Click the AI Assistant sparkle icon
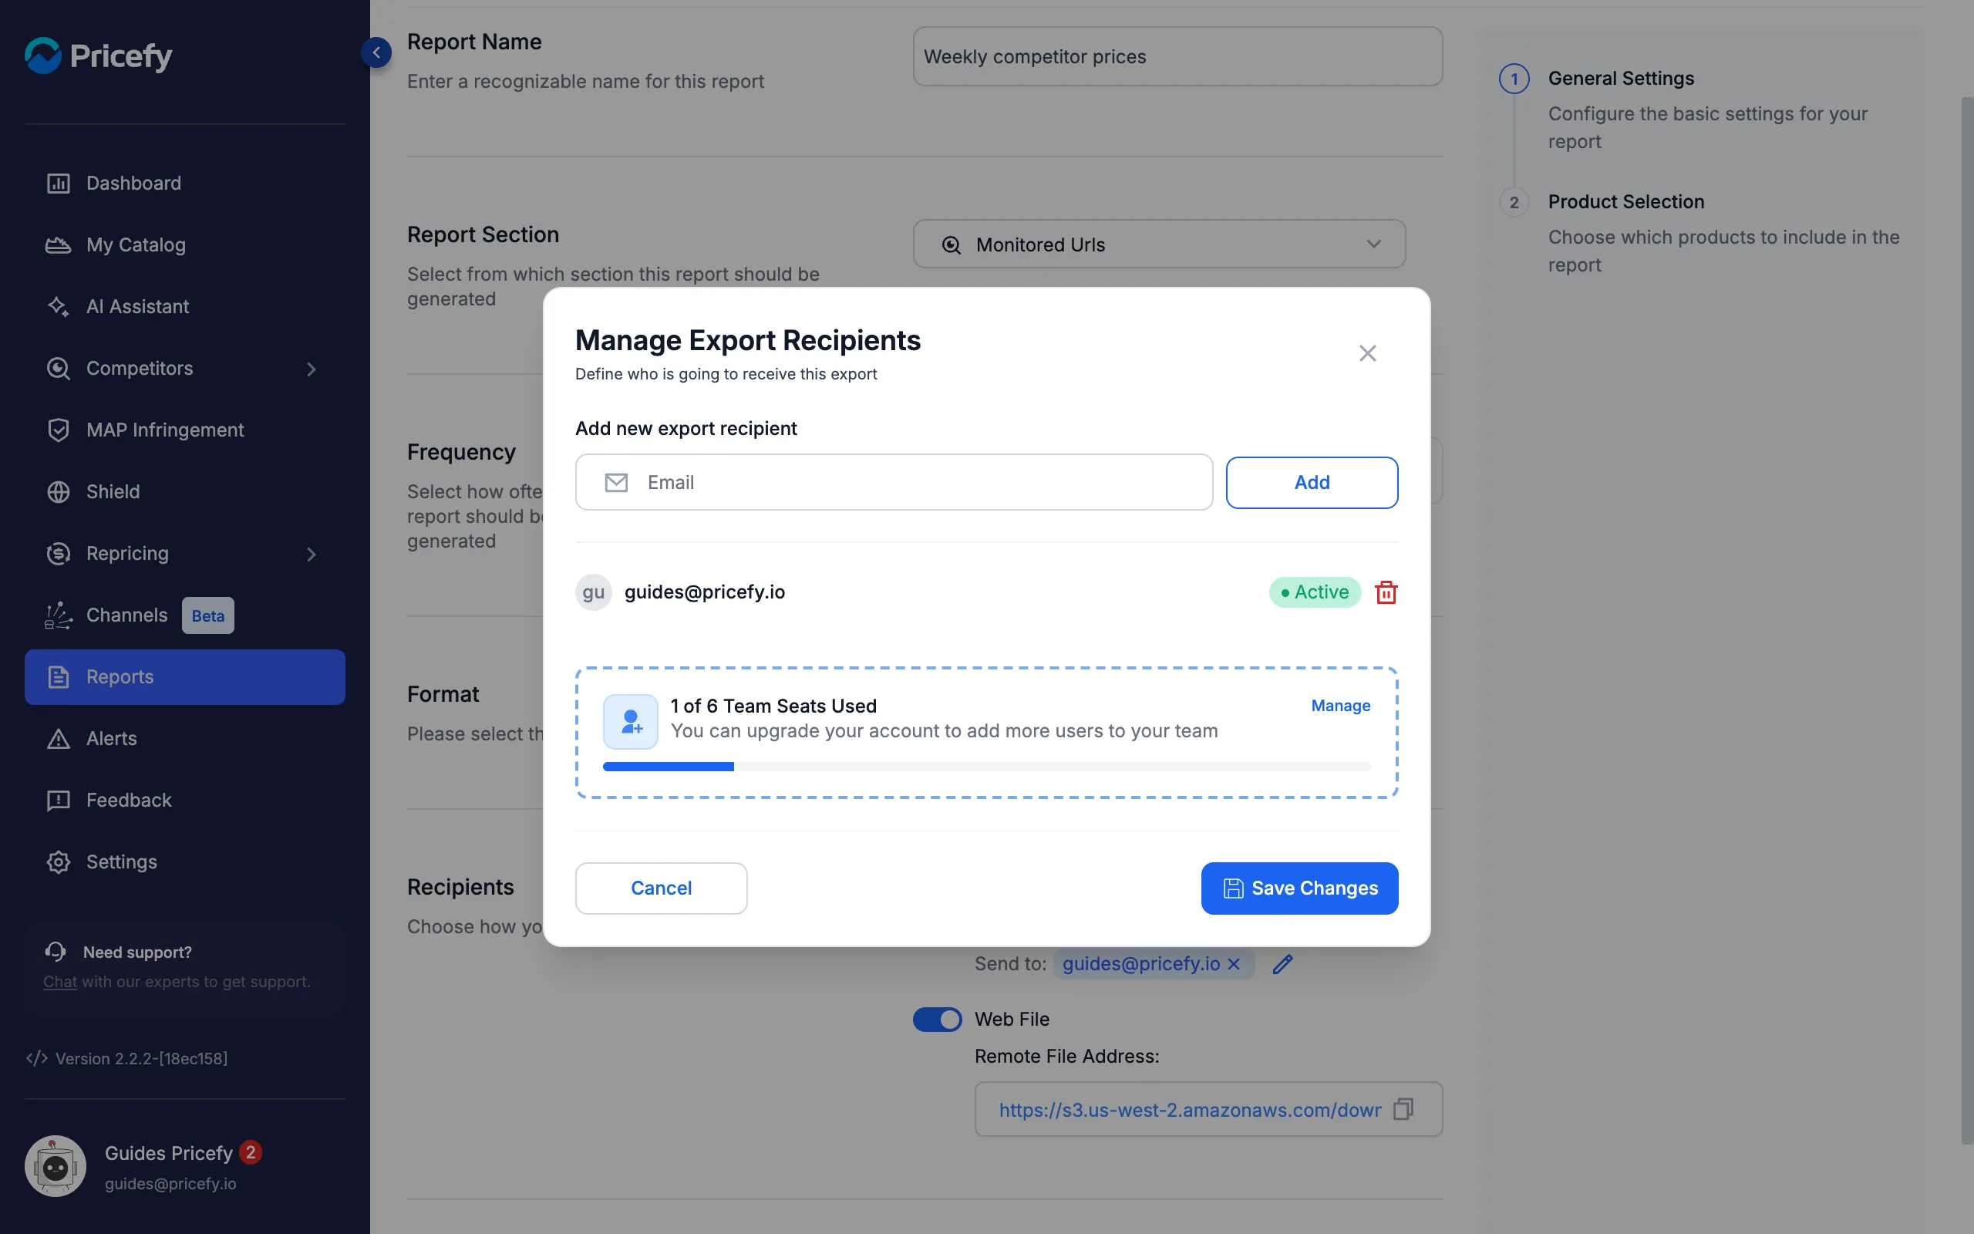 pyautogui.click(x=58, y=306)
